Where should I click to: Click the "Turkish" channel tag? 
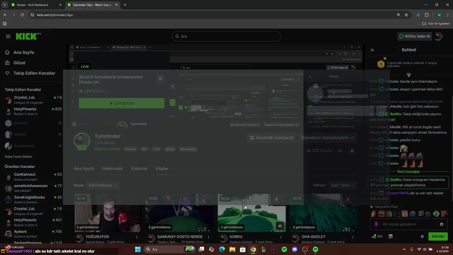click(130, 149)
